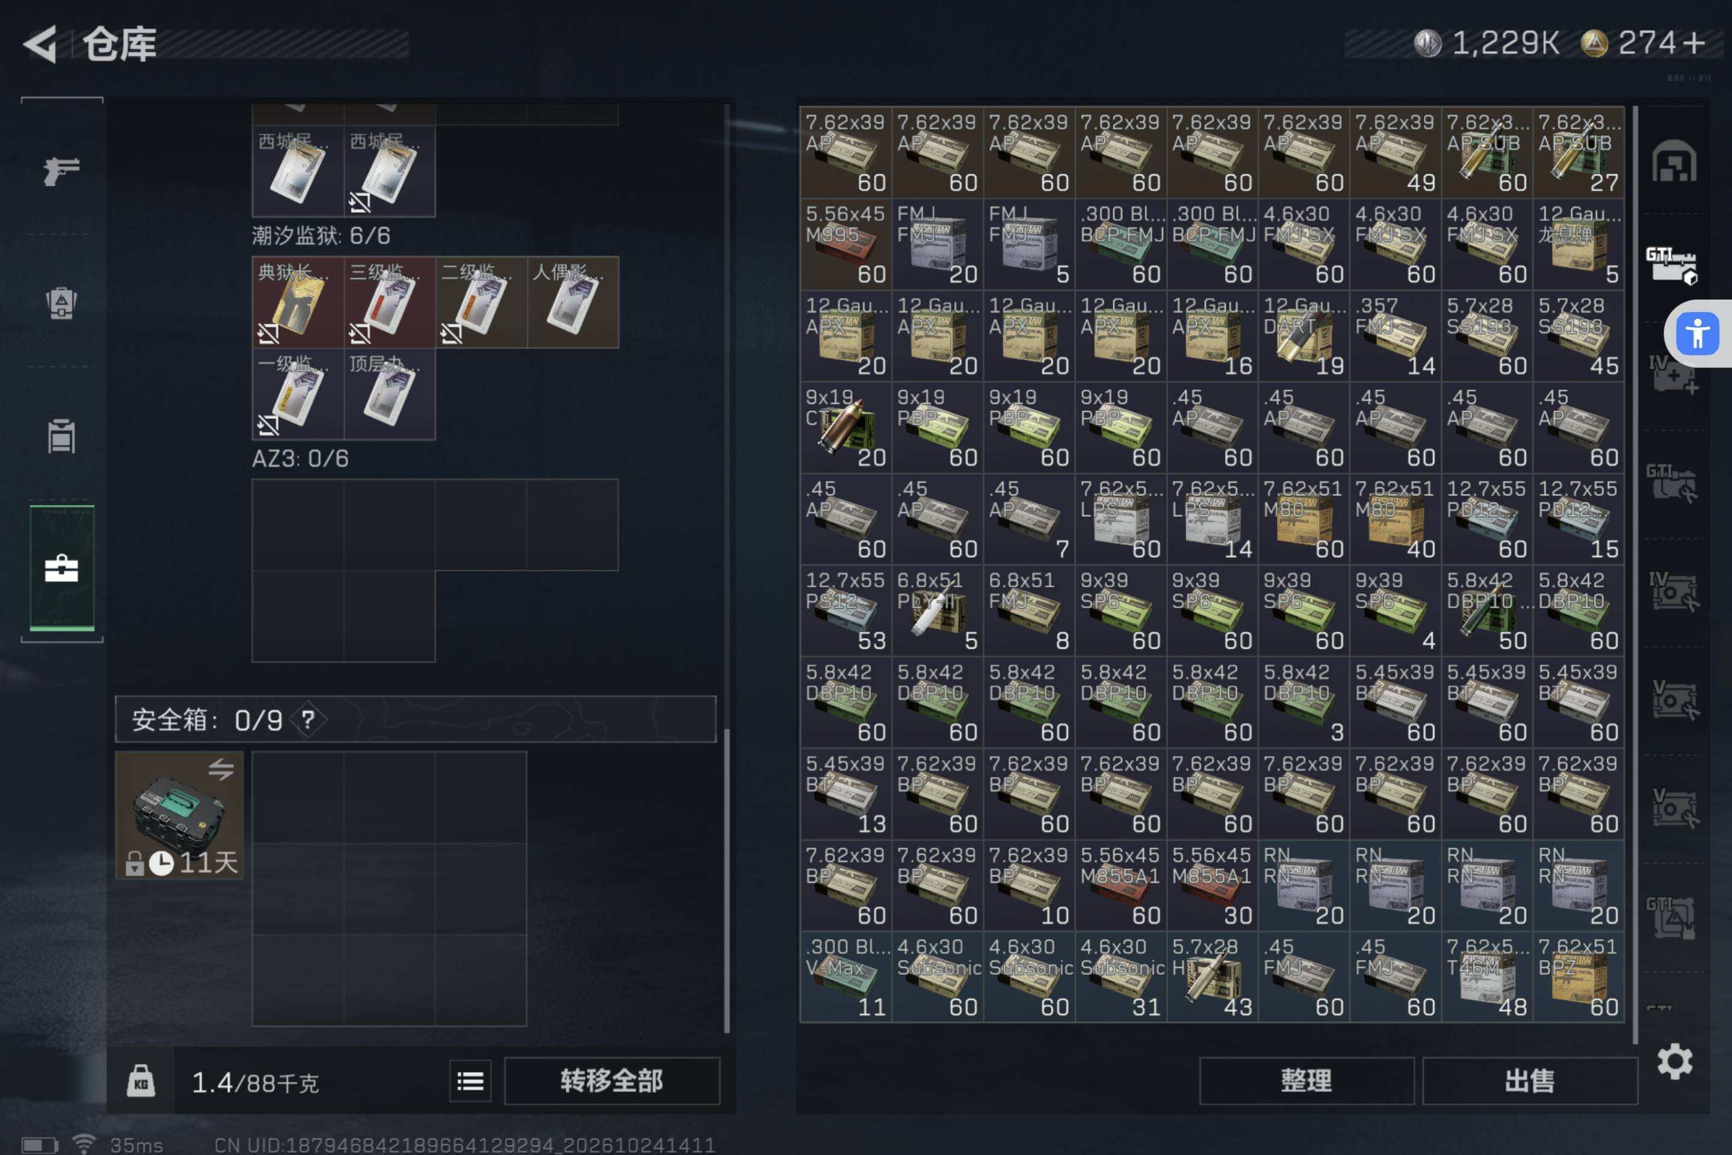Select the 12.7x55 PS12 stack of 53
Viewport: 1732px width, 1155px height.
[846, 611]
